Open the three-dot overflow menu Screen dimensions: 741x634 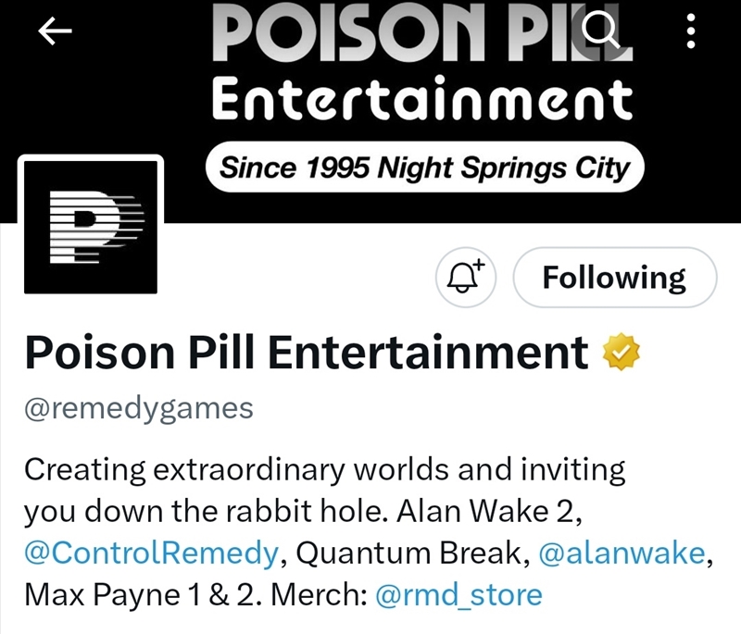[690, 31]
